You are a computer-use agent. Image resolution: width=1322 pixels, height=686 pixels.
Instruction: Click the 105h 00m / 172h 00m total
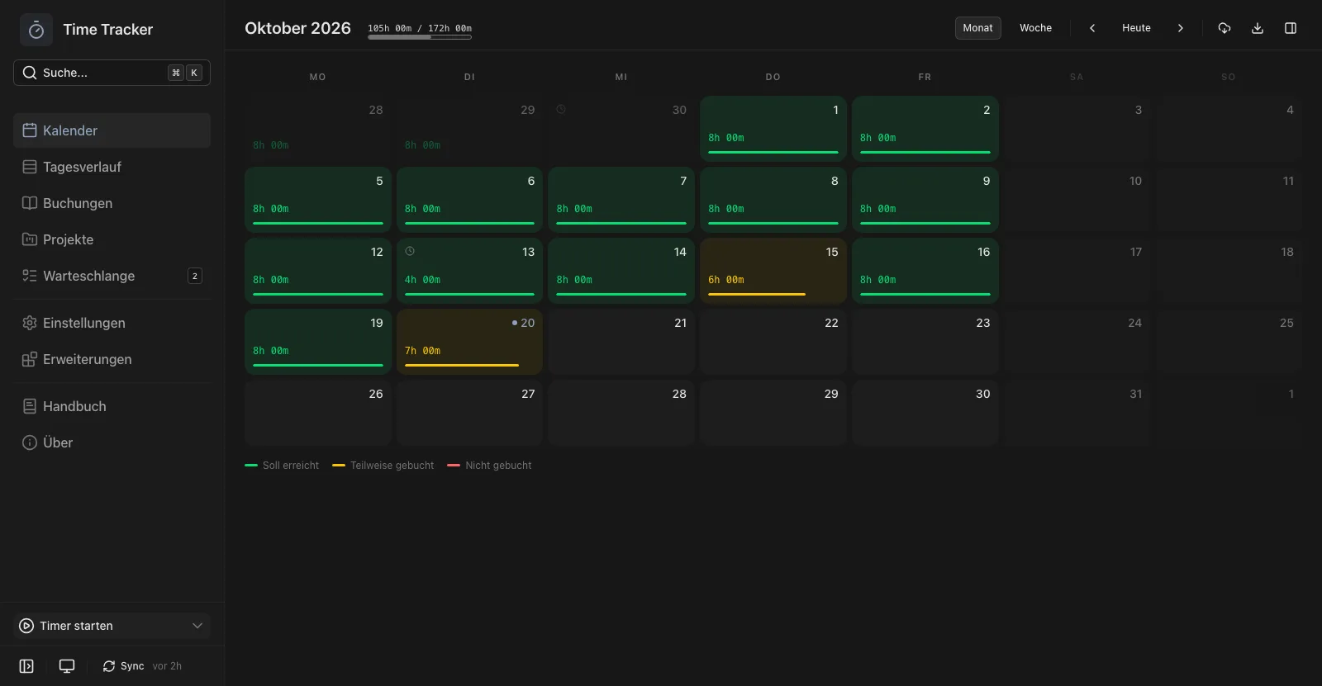420,28
